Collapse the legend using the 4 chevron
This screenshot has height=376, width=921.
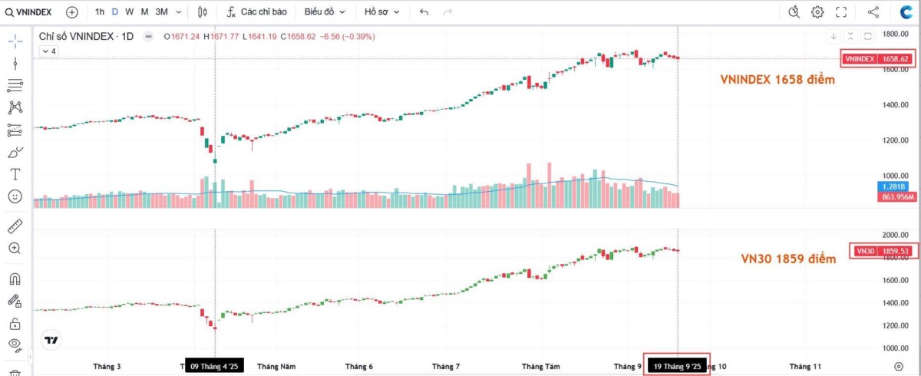[x=48, y=51]
